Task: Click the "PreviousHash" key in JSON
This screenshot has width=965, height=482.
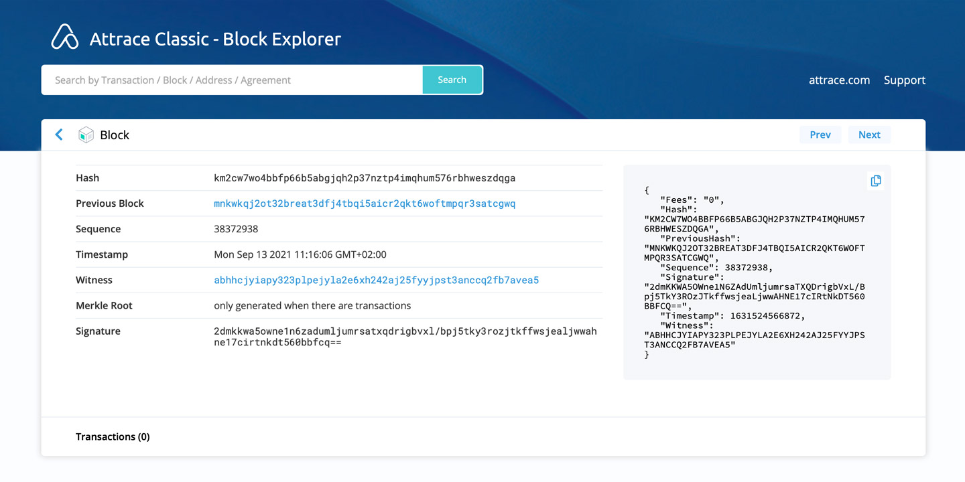Action: tap(700, 238)
